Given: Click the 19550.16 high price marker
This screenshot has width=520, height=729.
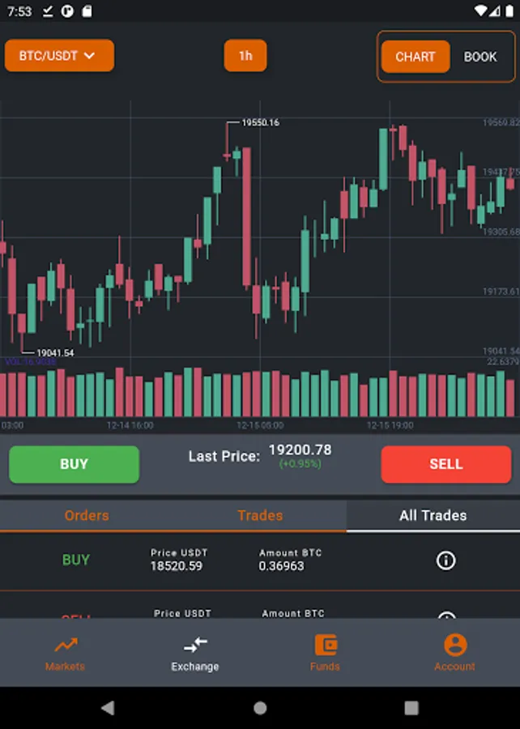Looking at the screenshot, I should coord(260,122).
